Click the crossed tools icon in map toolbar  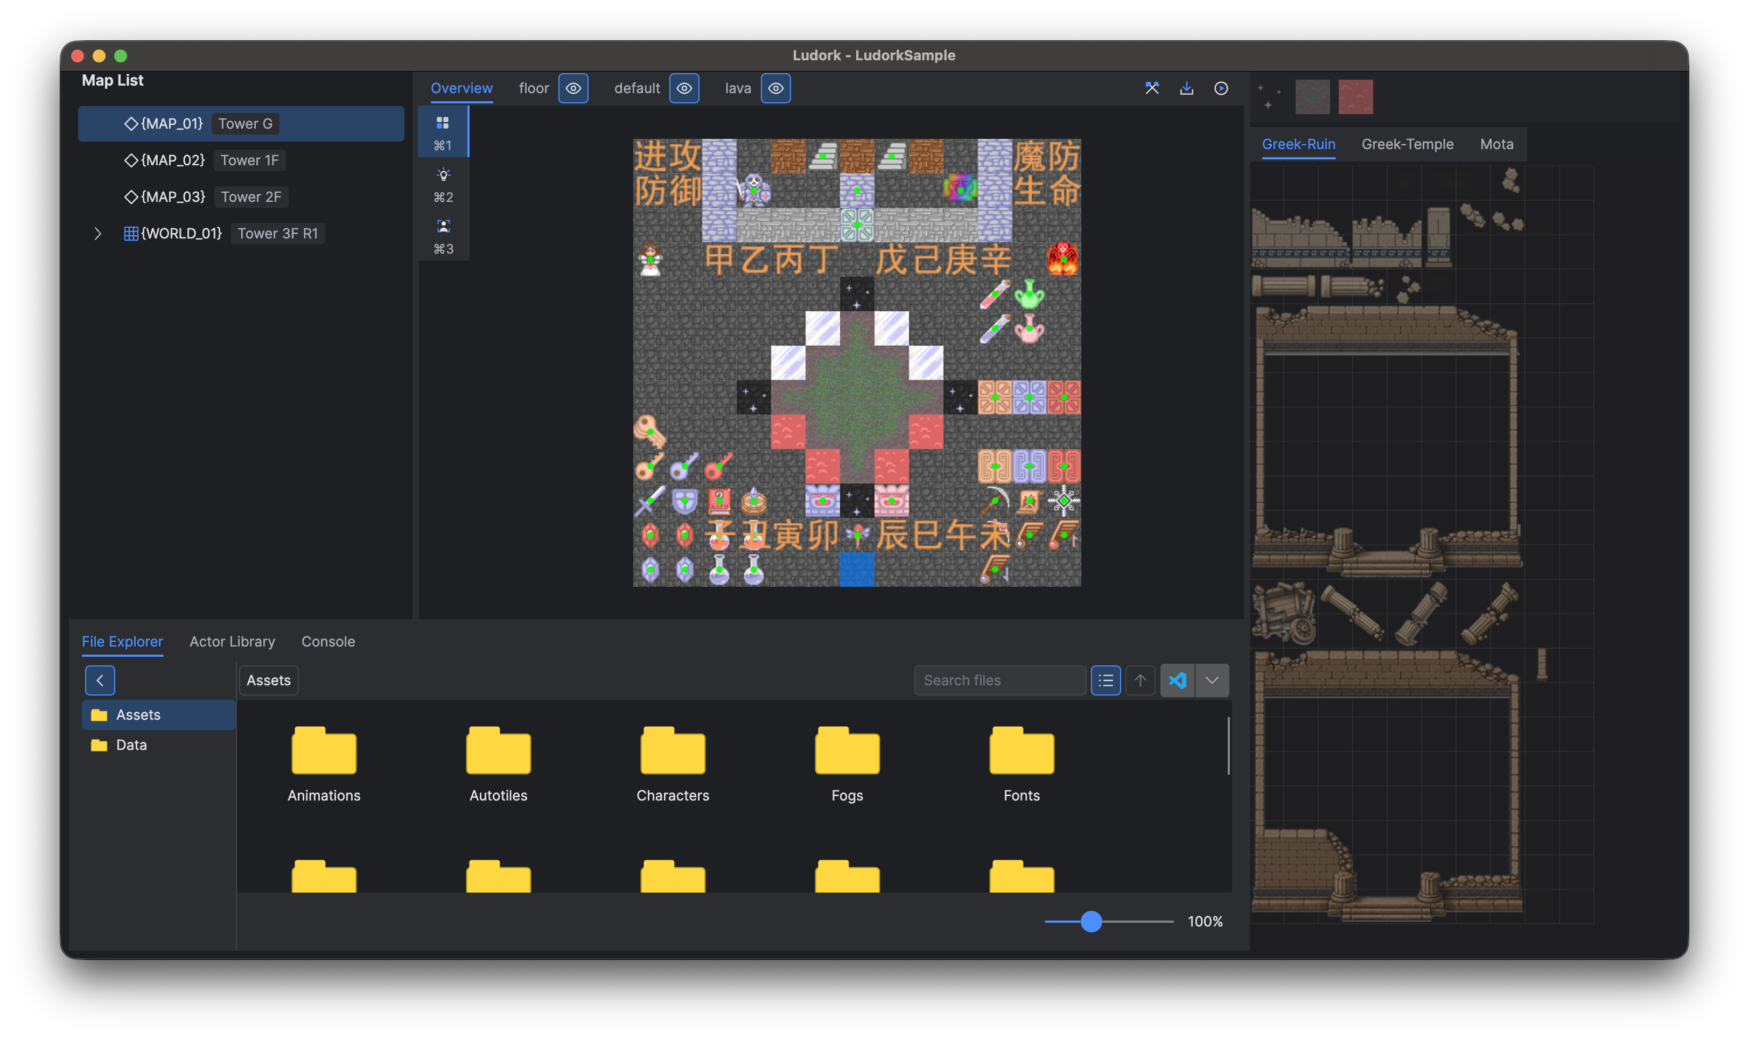[1152, 88]
